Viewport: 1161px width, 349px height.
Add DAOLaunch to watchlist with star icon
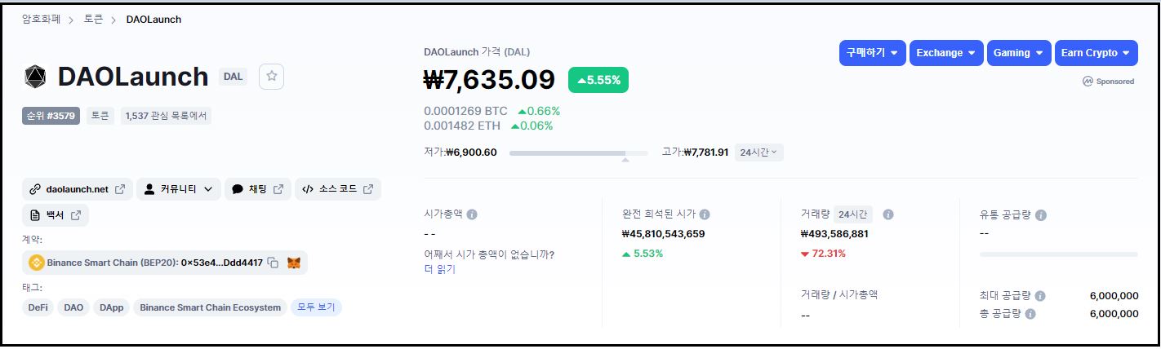click(272, 76)
